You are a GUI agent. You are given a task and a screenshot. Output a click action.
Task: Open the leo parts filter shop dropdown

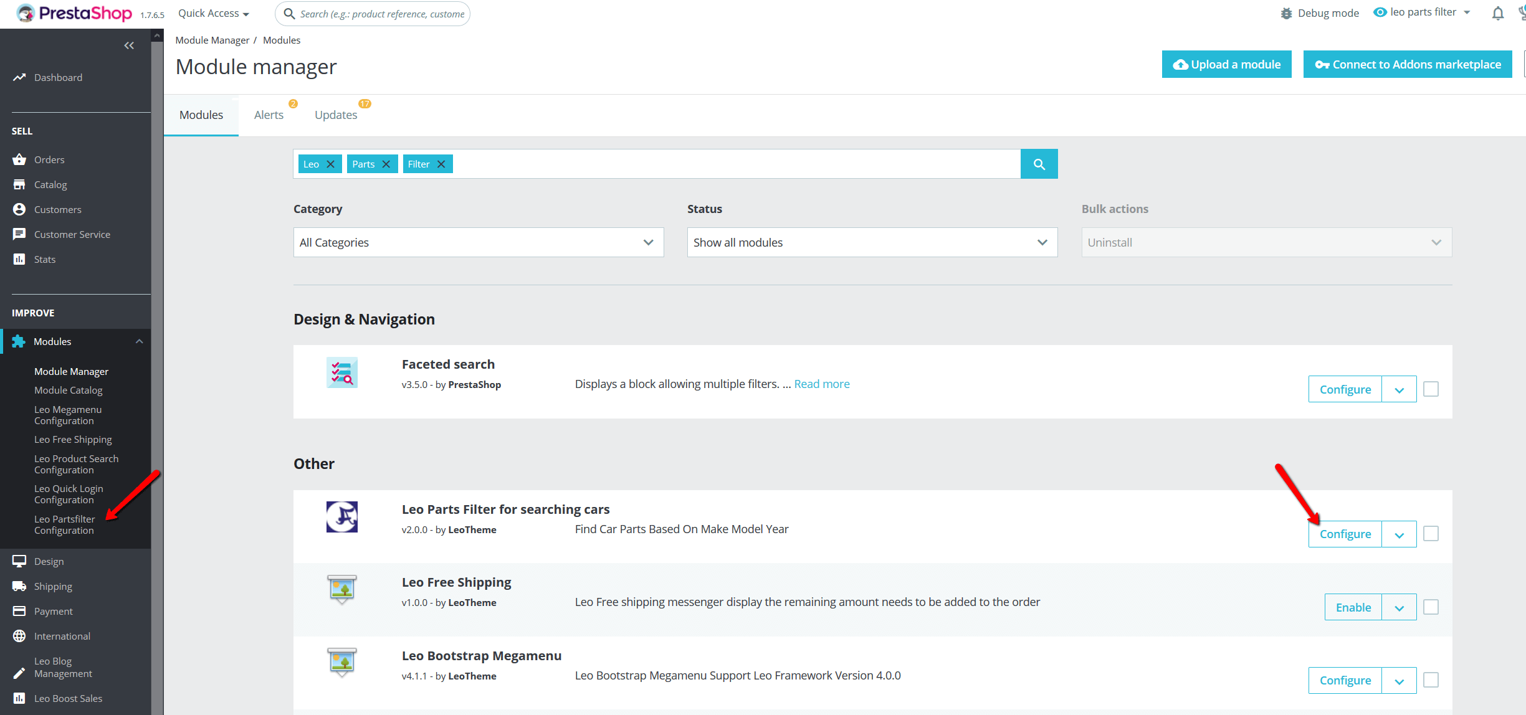click(x=1422, y=12)
